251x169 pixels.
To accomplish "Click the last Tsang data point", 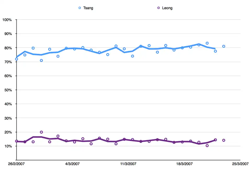I will click(x=224, y=46).
